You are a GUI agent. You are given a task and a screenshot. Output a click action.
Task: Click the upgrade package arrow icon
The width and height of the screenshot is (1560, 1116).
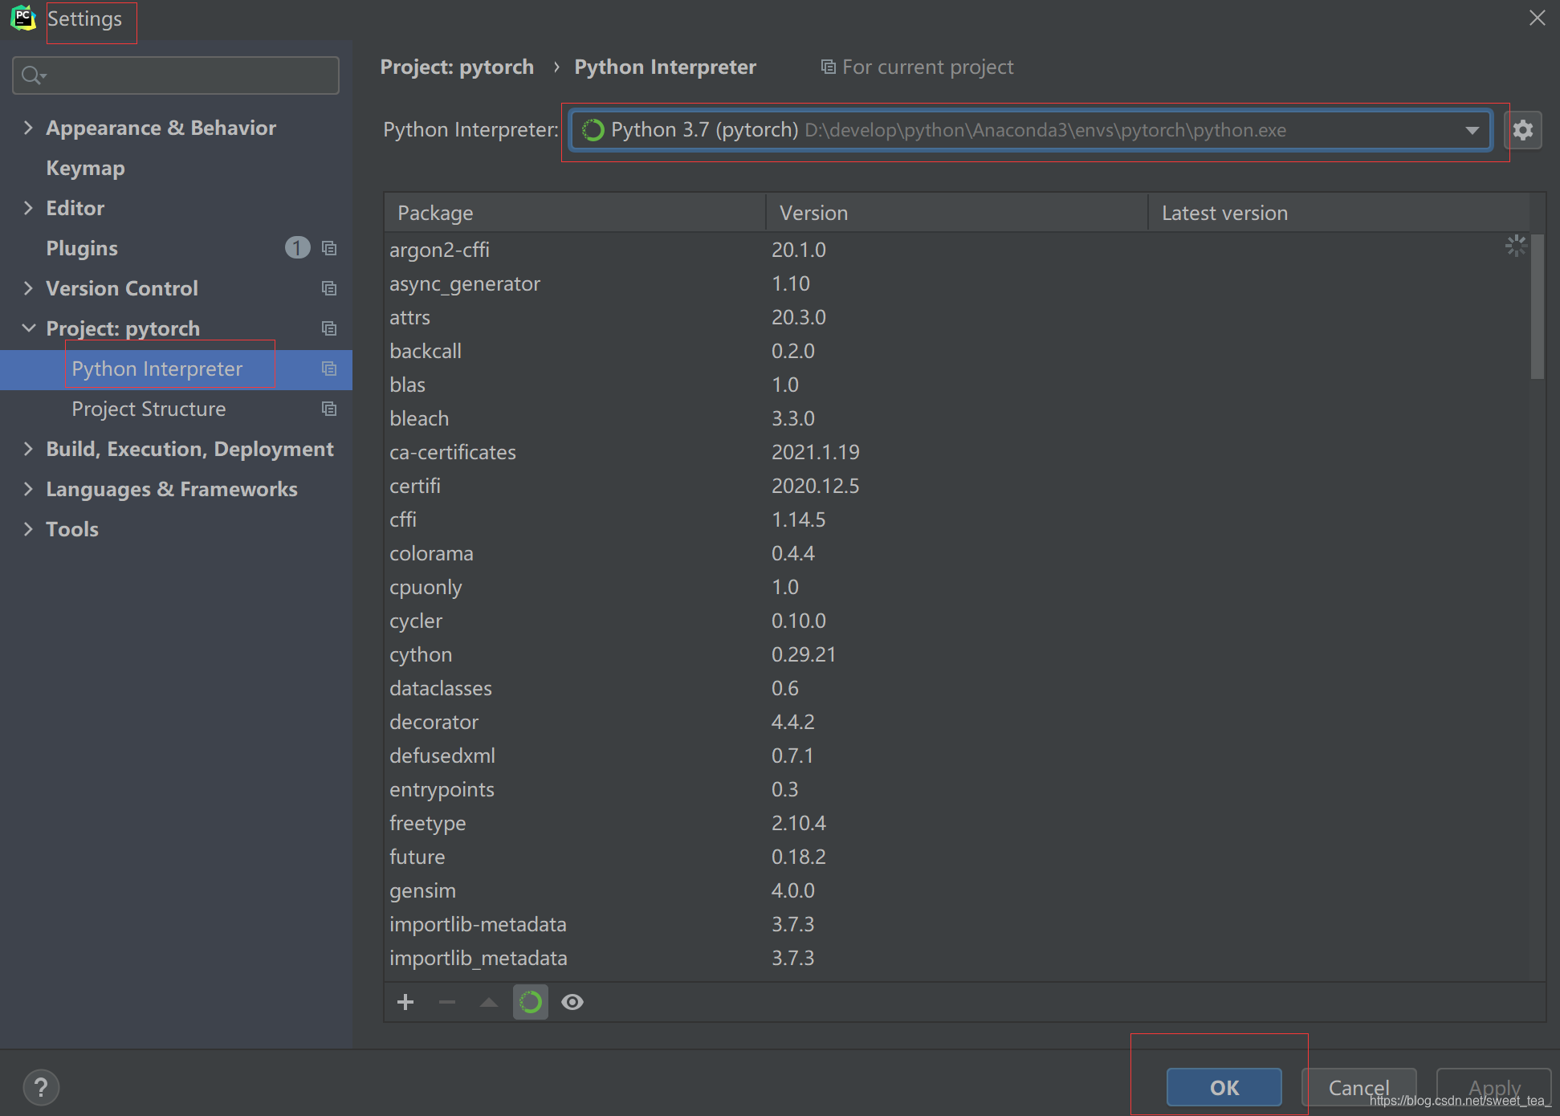(488, 1002)
